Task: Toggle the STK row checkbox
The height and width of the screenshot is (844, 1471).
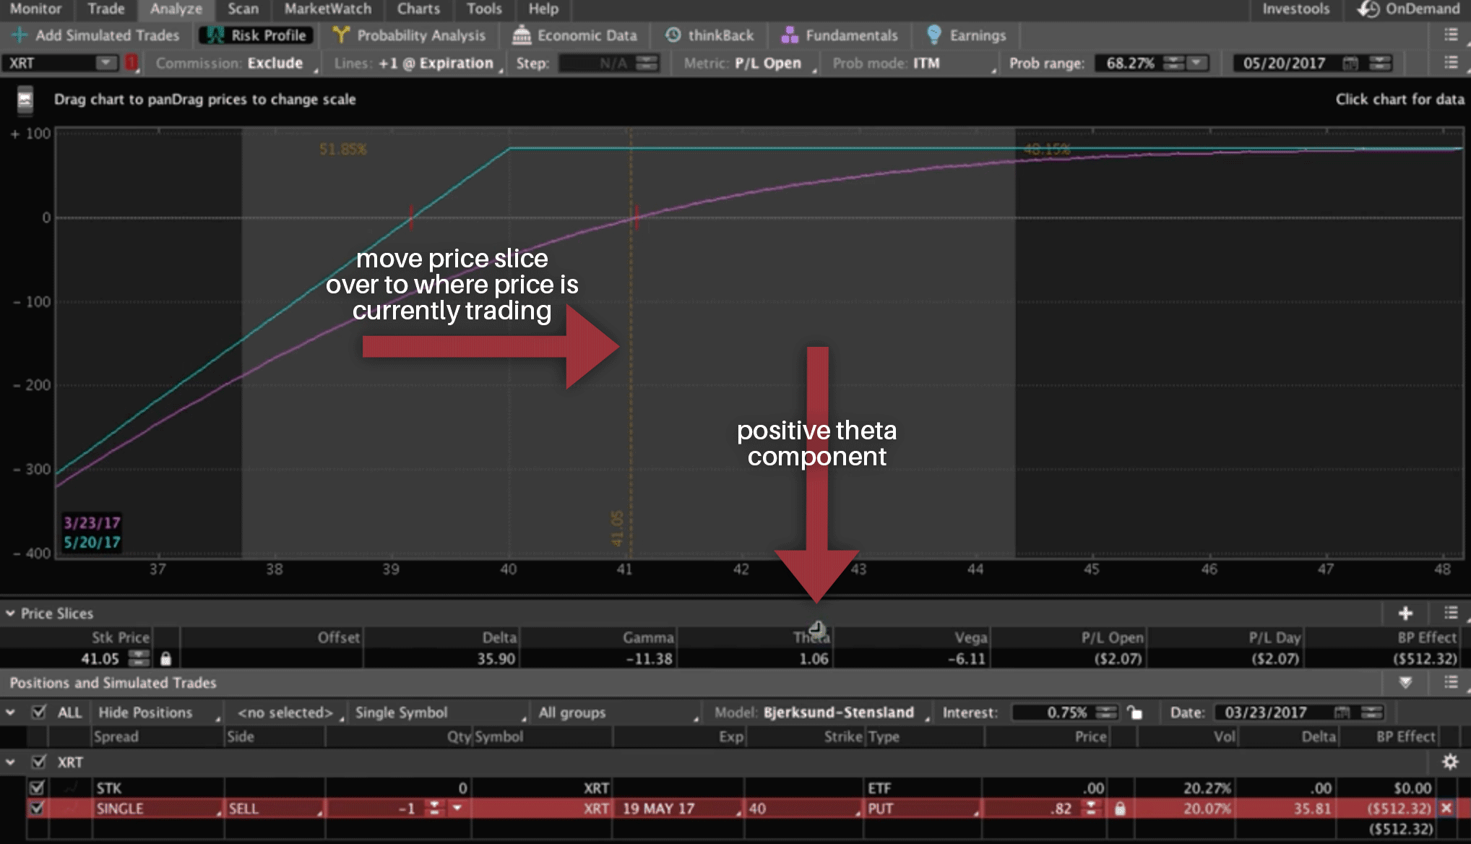Action: pyautogui.click(x=37, y=788)
